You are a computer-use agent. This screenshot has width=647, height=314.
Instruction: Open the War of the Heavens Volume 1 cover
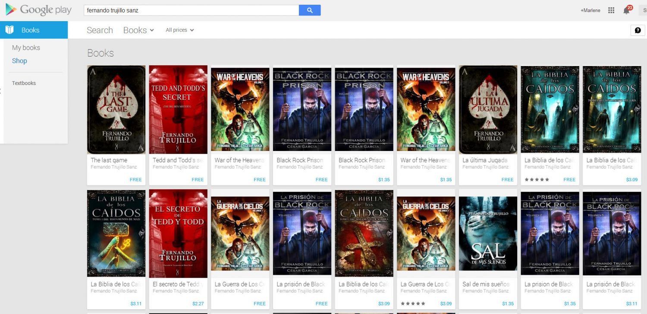coord(240,109)
